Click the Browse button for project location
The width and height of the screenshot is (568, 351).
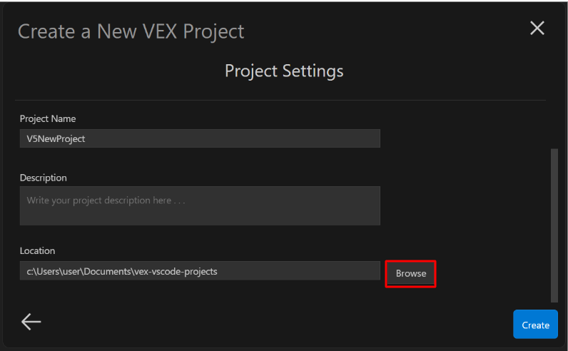411,273
